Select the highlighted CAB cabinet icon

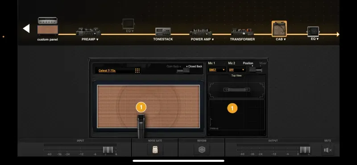tap(279, 29)
